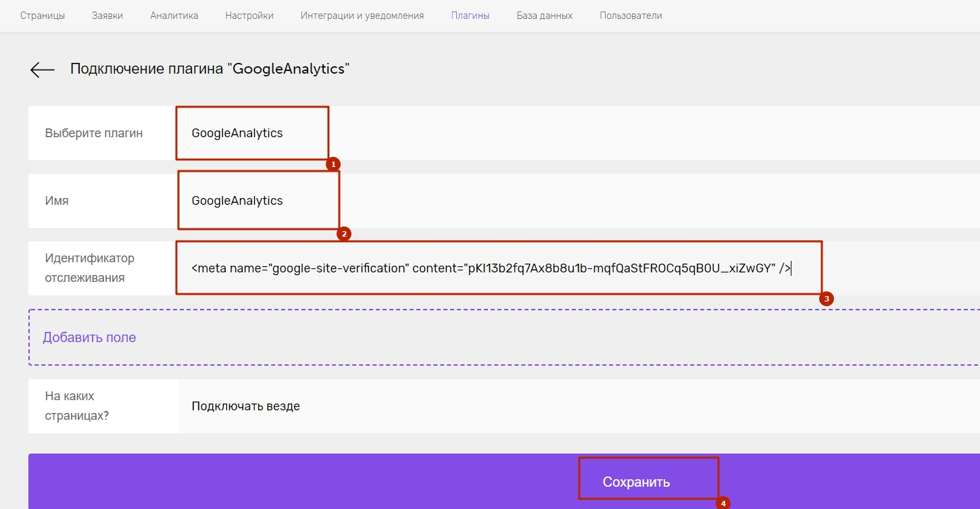This screenshot has width=980, height=509.
Task: Click the Добавить поле link
Action: click(x=89, y=337)
